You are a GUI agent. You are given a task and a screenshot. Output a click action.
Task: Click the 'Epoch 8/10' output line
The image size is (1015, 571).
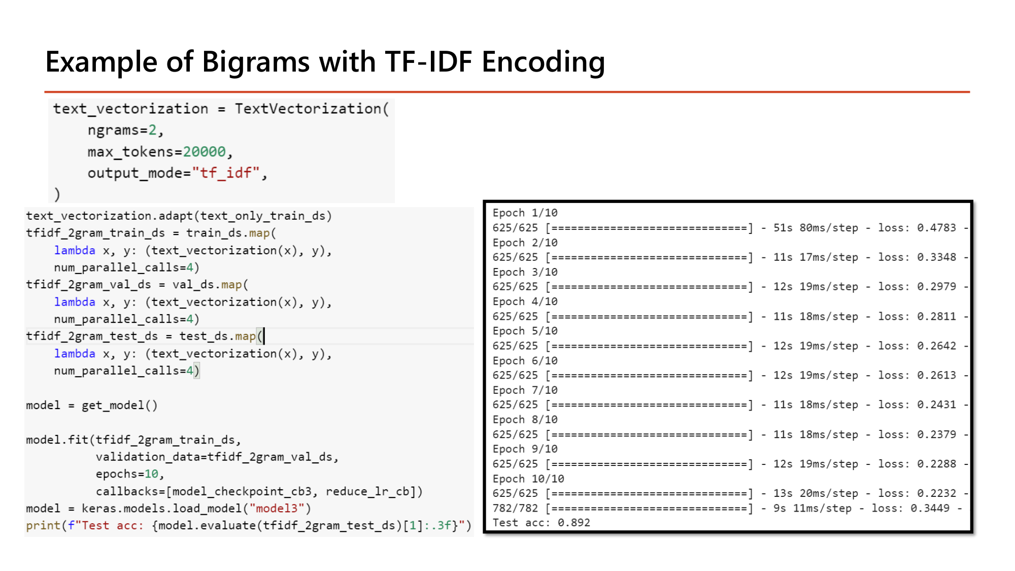(525, 420)
